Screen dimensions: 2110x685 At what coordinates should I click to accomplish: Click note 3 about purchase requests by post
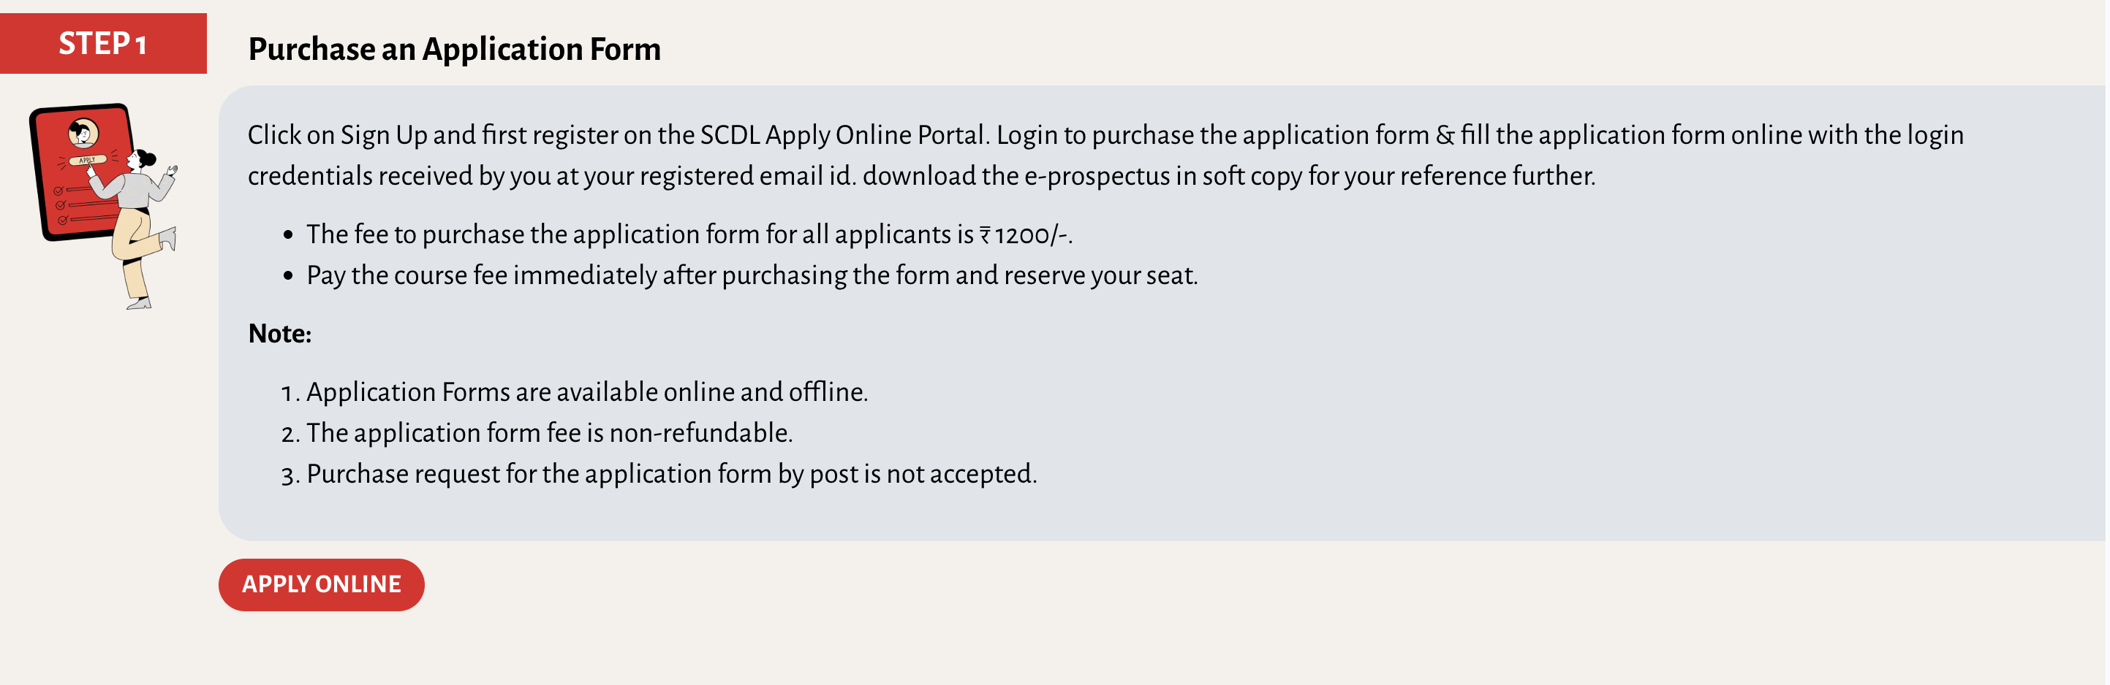pos(671,474)
